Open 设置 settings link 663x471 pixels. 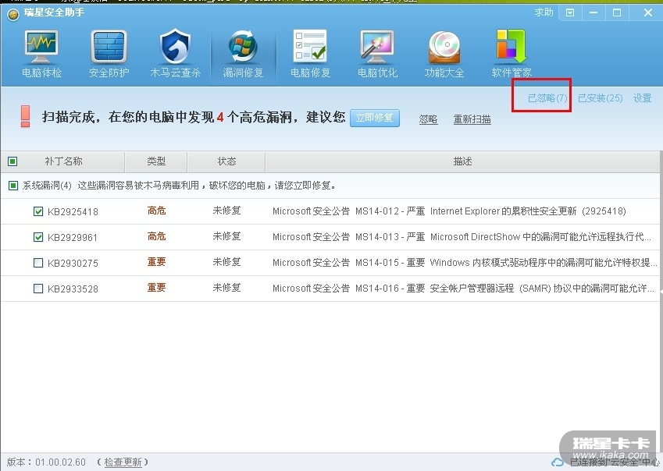pos(642,98)
